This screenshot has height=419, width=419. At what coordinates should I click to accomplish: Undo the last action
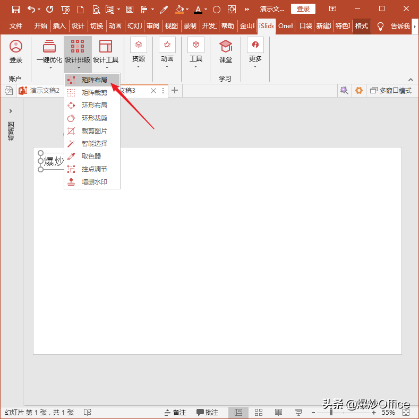click(31, 10)
